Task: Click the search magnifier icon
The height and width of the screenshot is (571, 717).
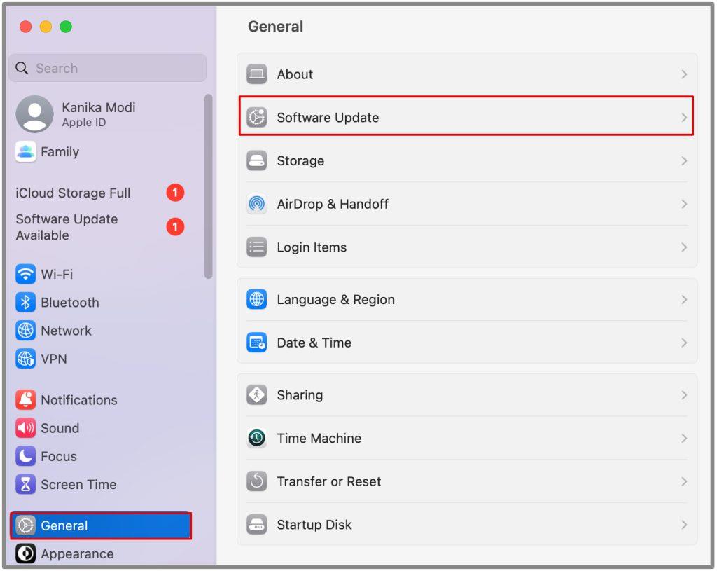Action: tap(22, 68)
